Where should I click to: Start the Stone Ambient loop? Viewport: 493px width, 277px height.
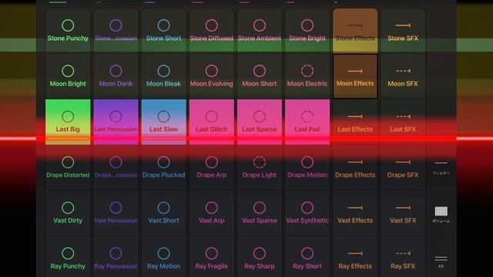pos(260,31)
